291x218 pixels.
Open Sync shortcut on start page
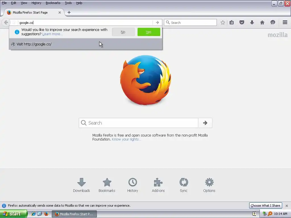click(184, 185)
